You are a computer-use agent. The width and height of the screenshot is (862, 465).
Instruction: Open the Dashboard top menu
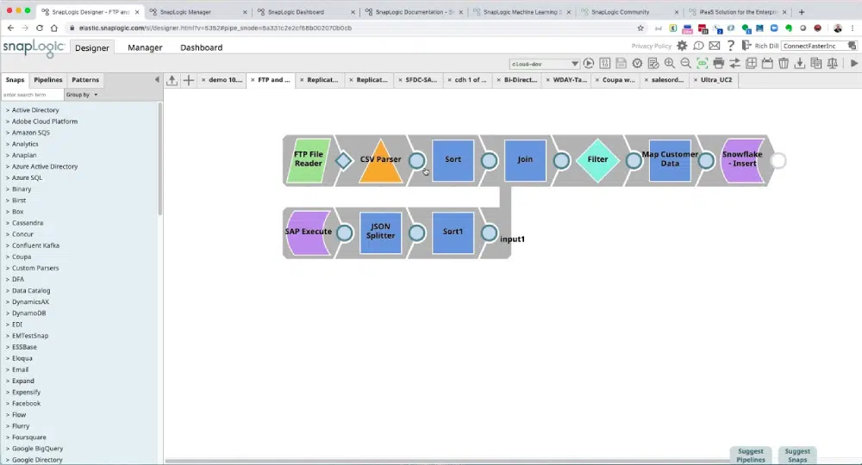[201, 47]
